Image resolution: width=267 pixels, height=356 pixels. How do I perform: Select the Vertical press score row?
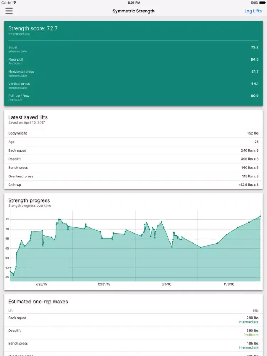pos(133,85)
